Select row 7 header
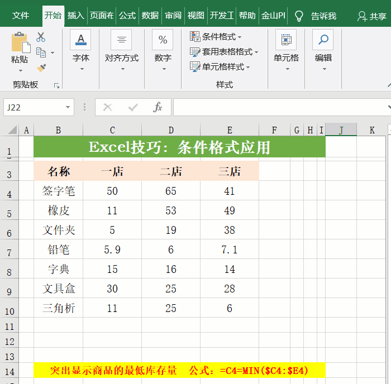Screen dimensions: 391x384 click(x=9, y=249)
